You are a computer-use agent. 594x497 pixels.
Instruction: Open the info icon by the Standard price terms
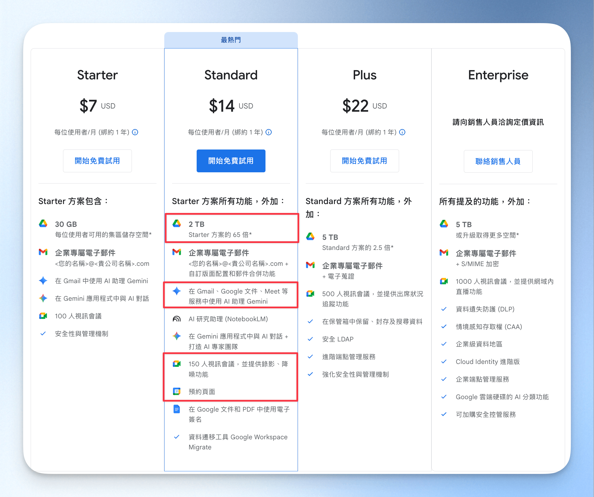[x=269, y=132]
